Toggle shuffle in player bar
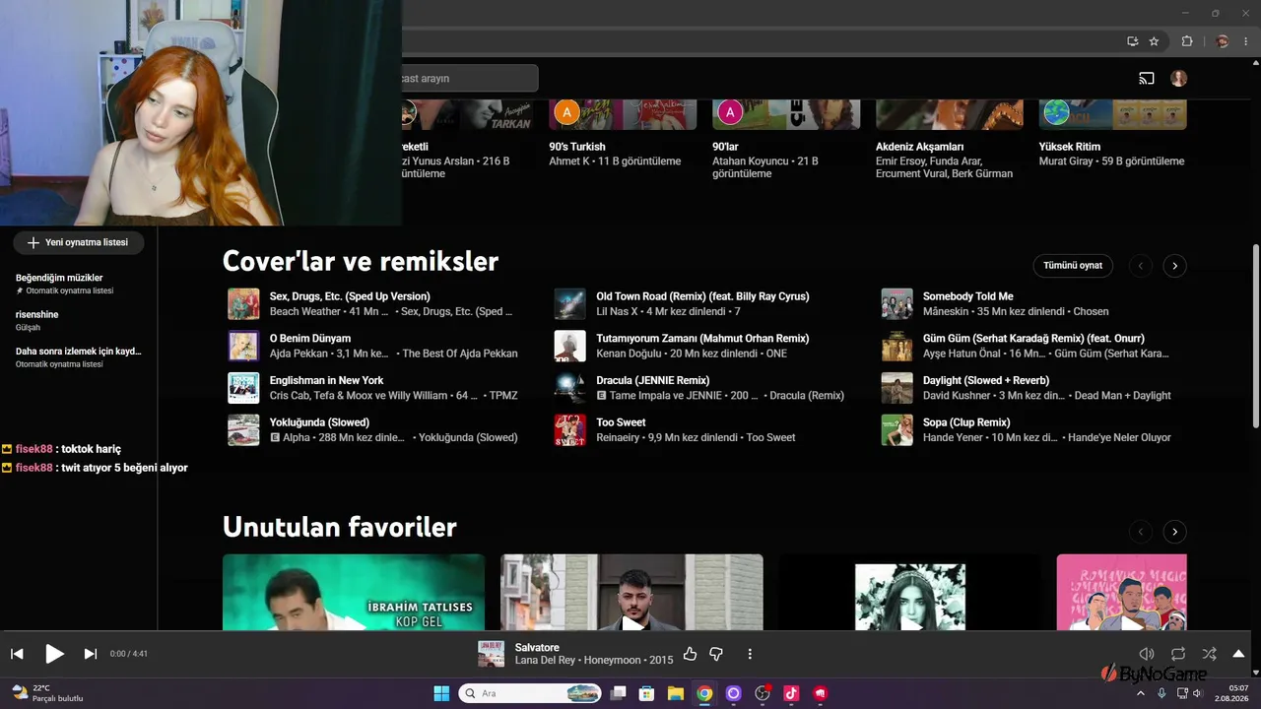 pyautogui.click(x=1209, y=654)
